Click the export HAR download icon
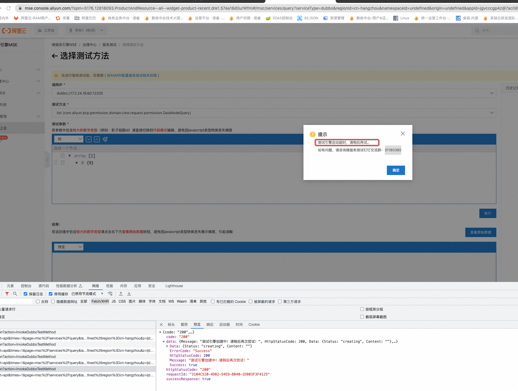This screenshot has height=391, width=518. coord(129,294)
